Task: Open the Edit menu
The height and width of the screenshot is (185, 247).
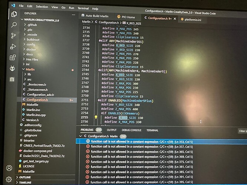Action: coord(30,6)
